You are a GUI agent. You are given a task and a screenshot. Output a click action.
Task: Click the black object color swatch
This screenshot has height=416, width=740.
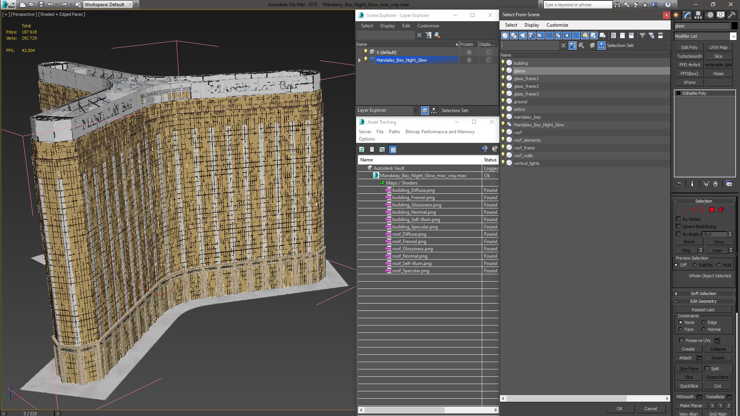735,26
